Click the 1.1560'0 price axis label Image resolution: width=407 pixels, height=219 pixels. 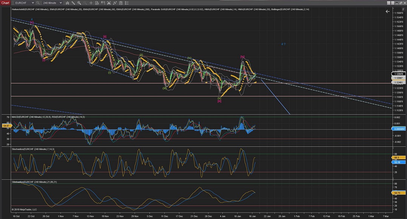(398, 13)
